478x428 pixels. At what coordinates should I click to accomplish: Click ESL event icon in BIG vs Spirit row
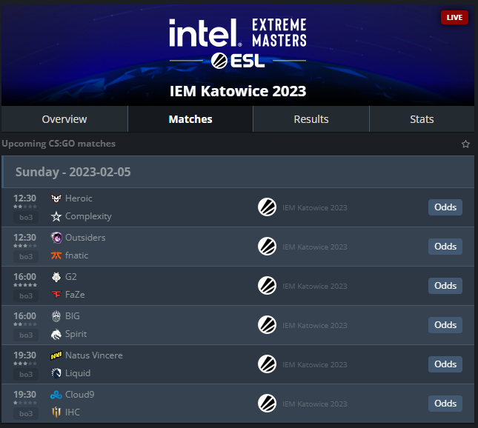tap(267, 325)
